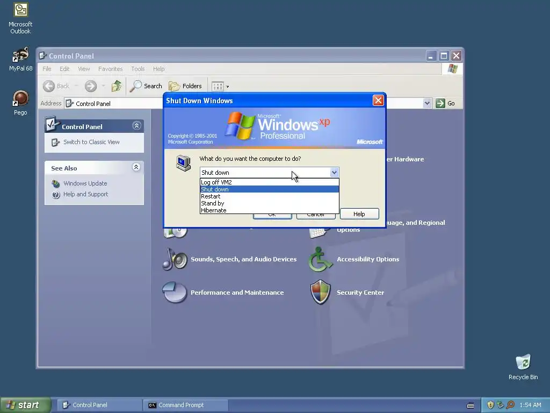The height and width of the screenshot is (413, 550).
Task: Click the magnifier tray icon
Action: pyautogui.click(x=510, y=405)
